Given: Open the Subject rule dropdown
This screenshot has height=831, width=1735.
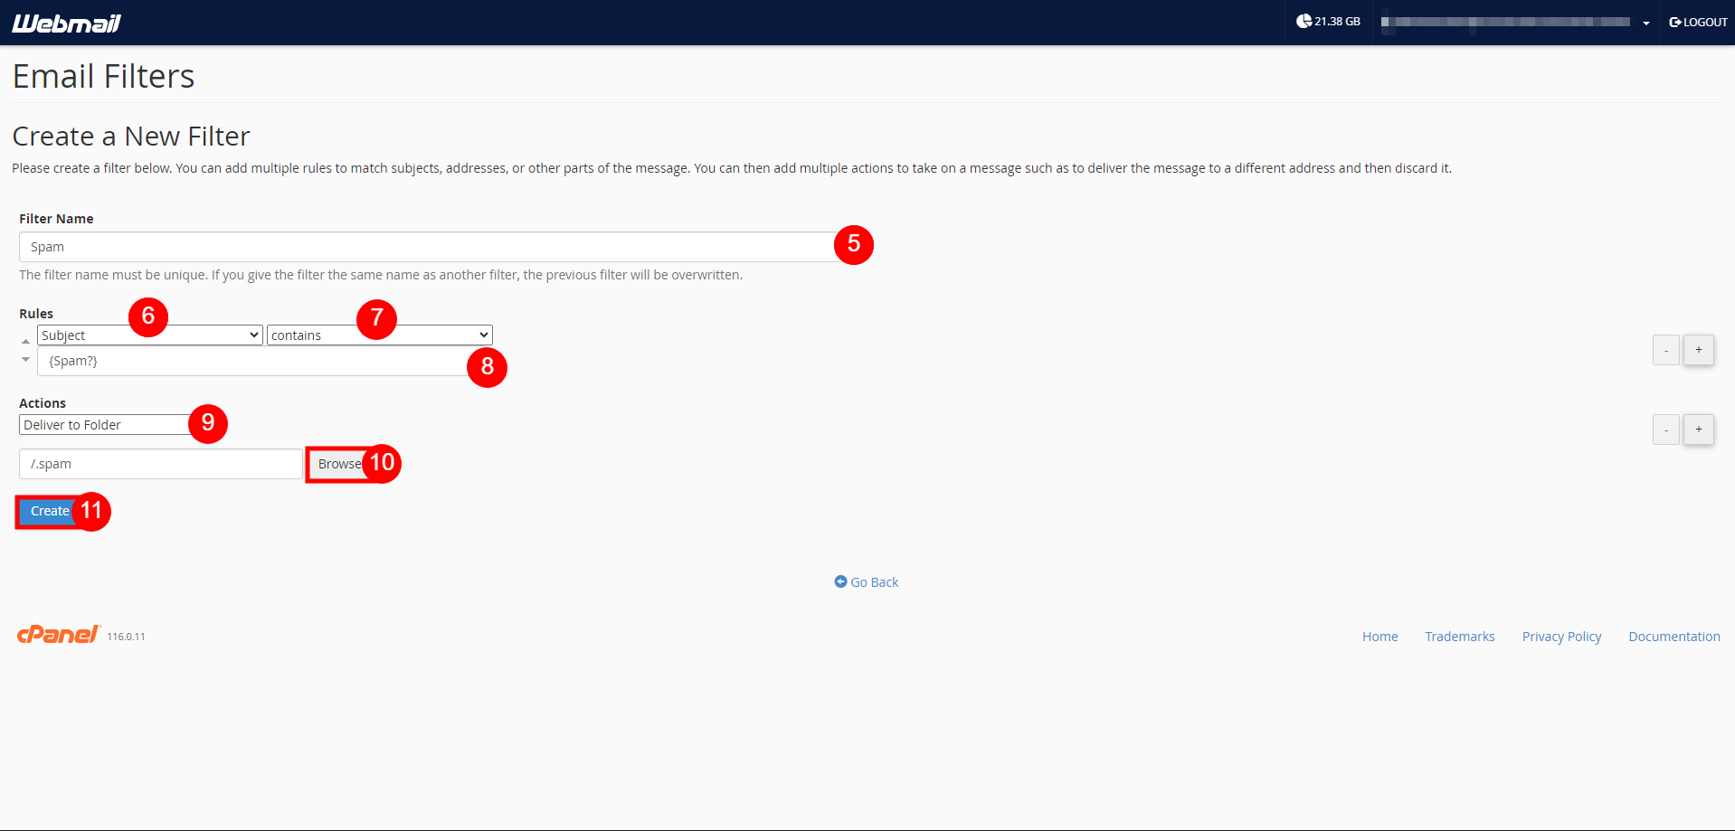Looking at the screenshot, I should [148, 335].
